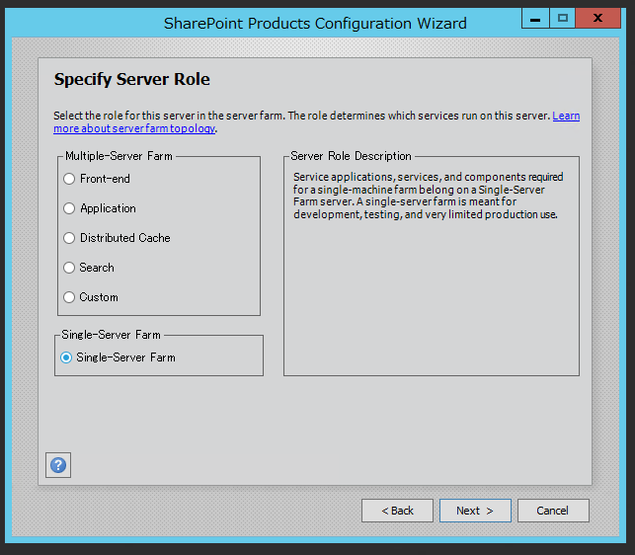The height and width of the screenshot is (555, 635).
Task: Click the Multiple-Server Farm group label
Action: (x=119, y=156)
